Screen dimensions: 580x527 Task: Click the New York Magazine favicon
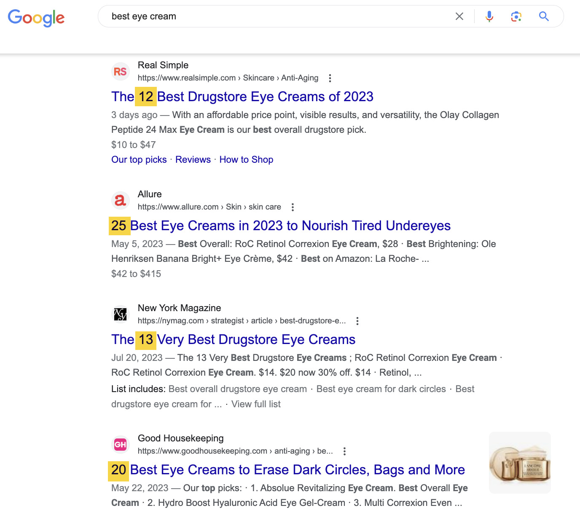pos(121,314)
